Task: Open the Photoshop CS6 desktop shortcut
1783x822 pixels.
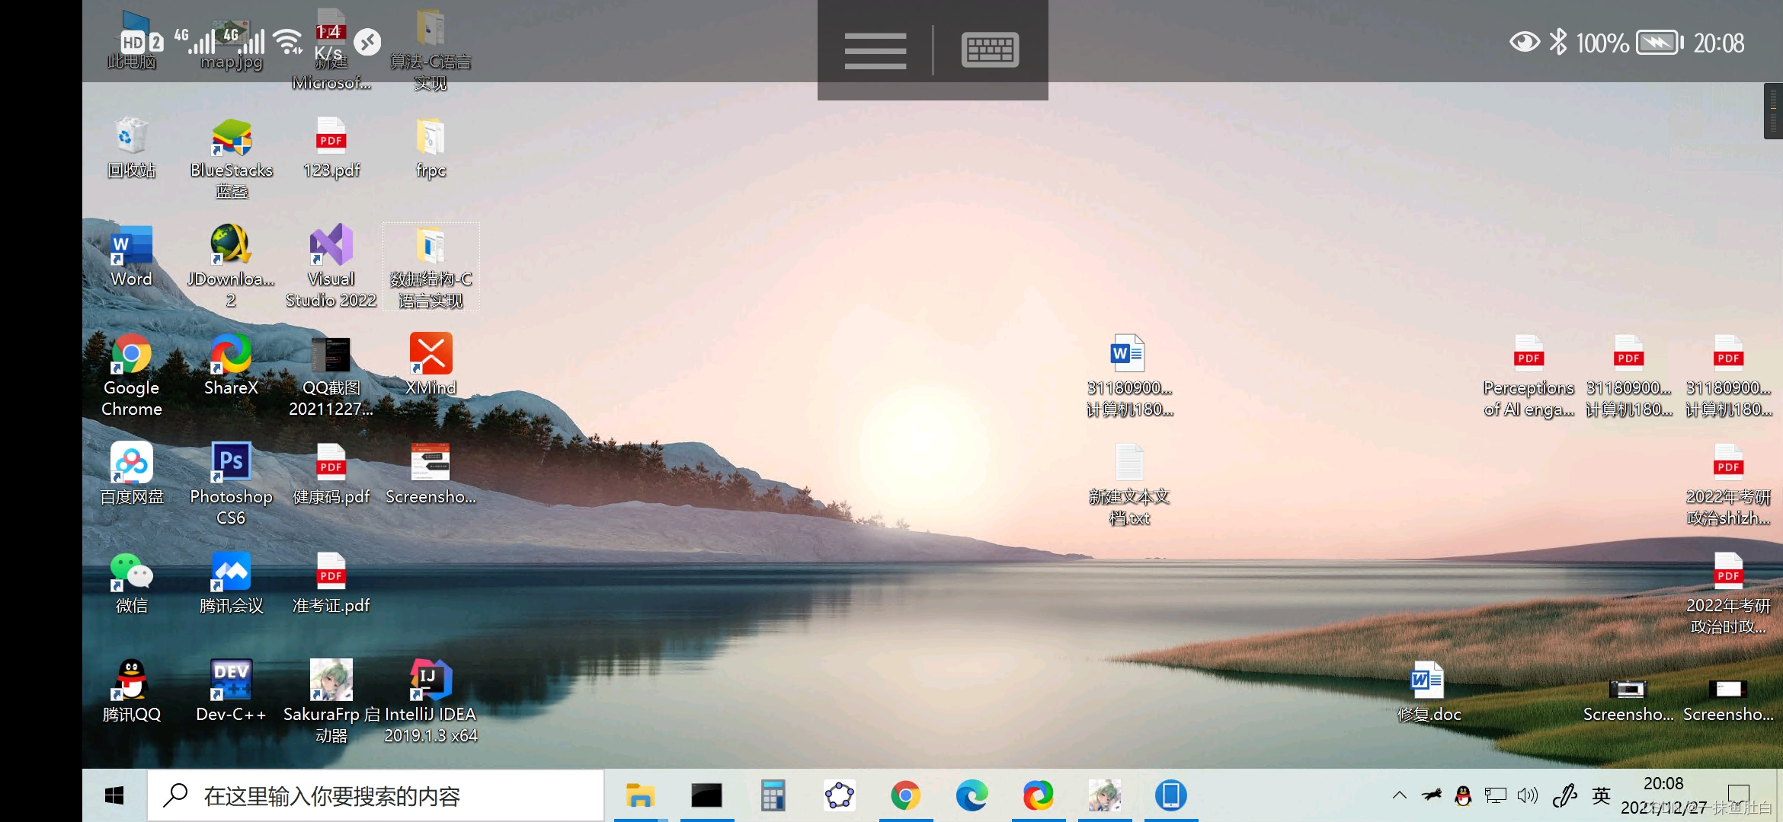Action: tap(231, 464)
